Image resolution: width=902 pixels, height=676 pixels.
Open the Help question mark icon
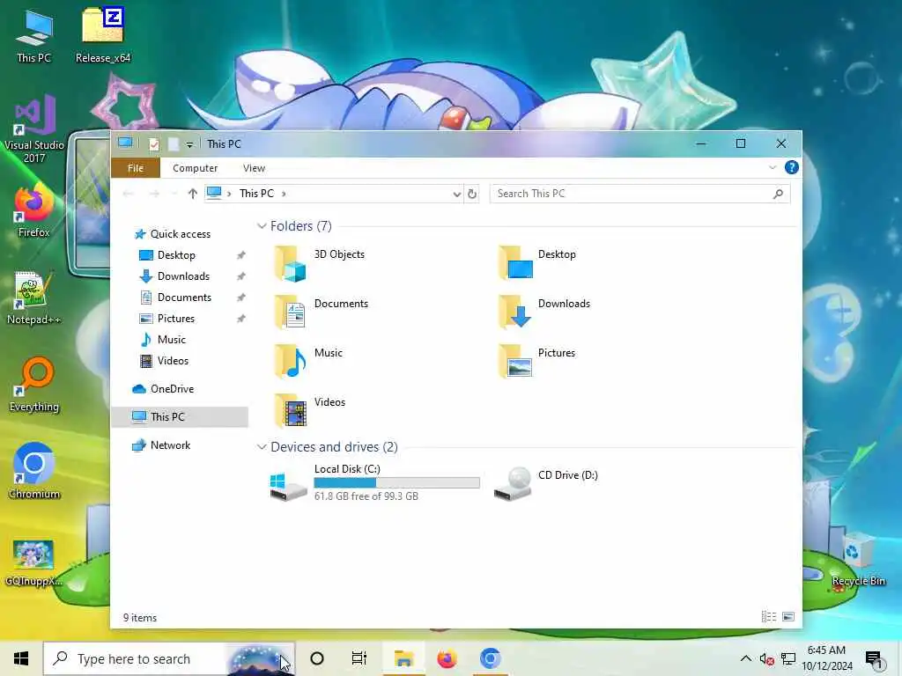click(x=792, y=167)
